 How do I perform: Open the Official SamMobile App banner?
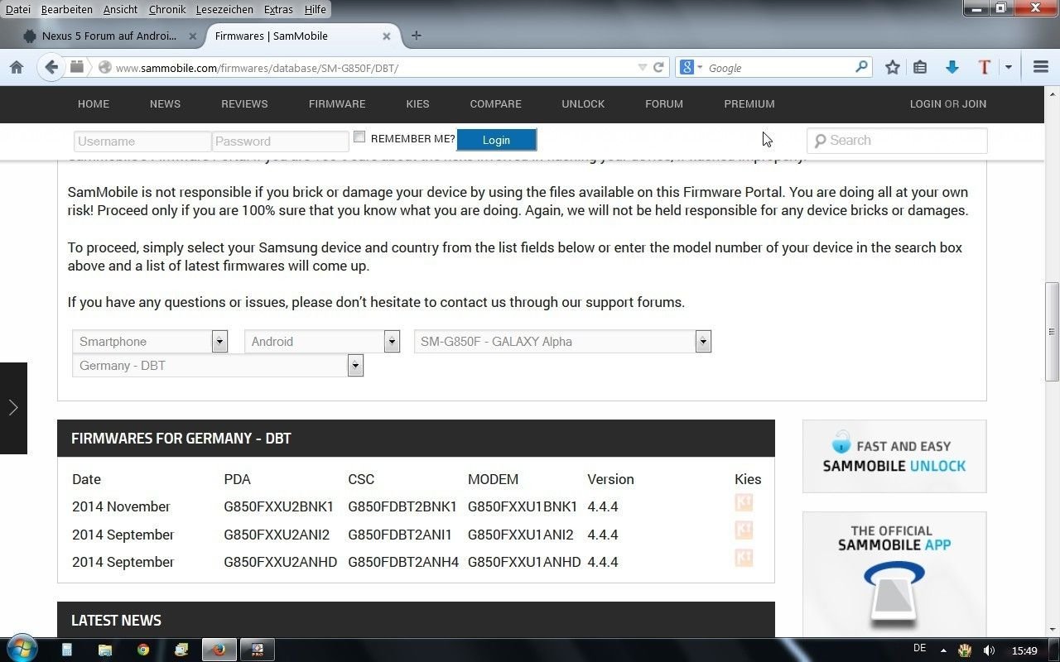pyautogui.click(x=894, y=574)
